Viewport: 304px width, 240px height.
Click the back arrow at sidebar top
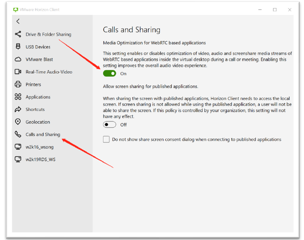coord(18,21)
